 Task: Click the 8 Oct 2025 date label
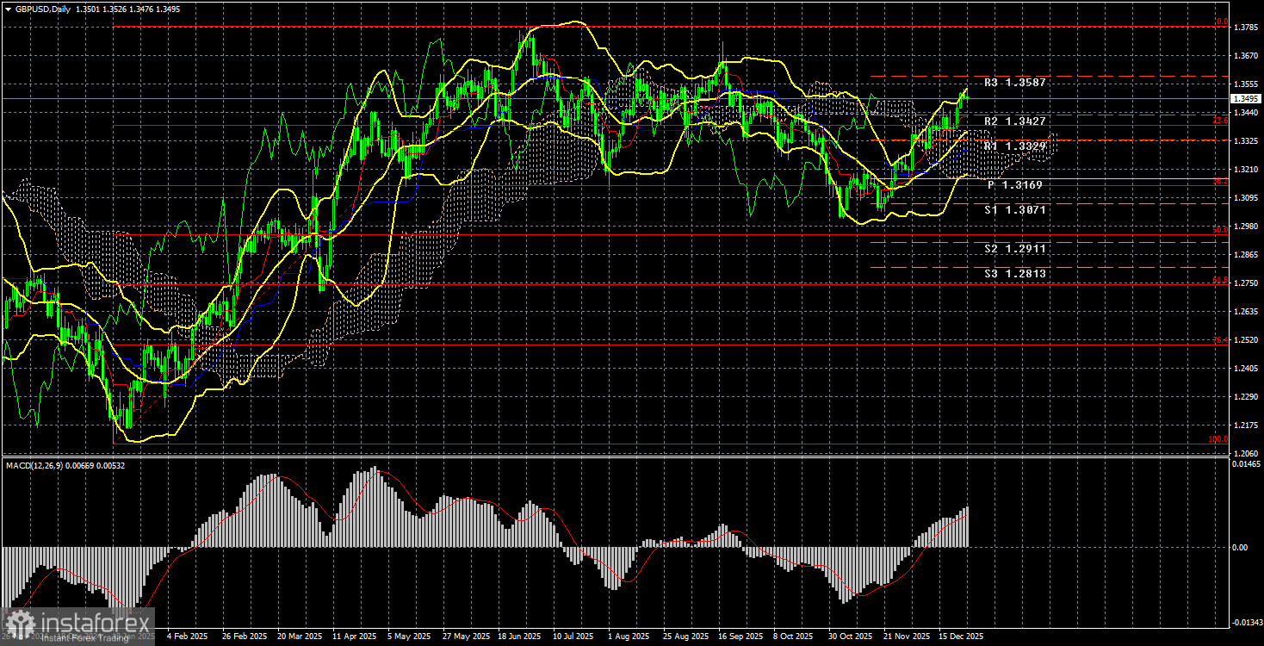pos(792,637)
